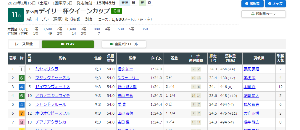Click blue frame 4 badge for シャンドフルール

pyautogui.click(x=21, y=105)
